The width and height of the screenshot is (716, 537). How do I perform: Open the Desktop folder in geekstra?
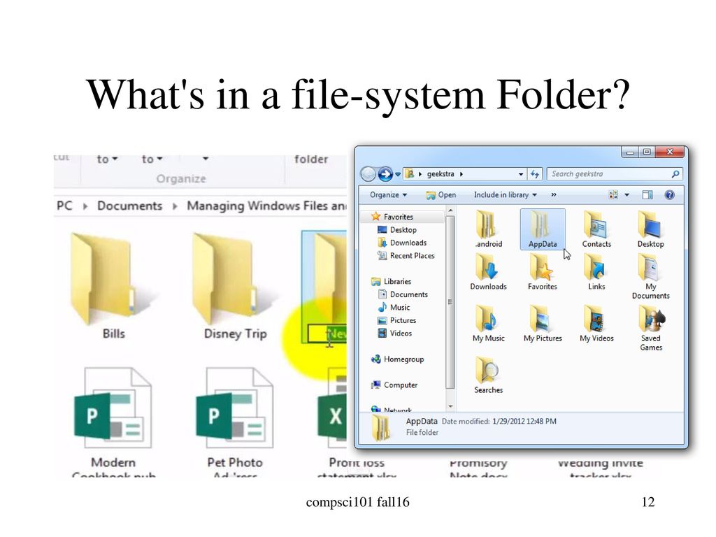[x=651, y=229]
